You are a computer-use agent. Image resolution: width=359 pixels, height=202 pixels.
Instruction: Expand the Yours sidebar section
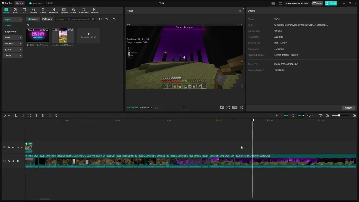point(13,38)
